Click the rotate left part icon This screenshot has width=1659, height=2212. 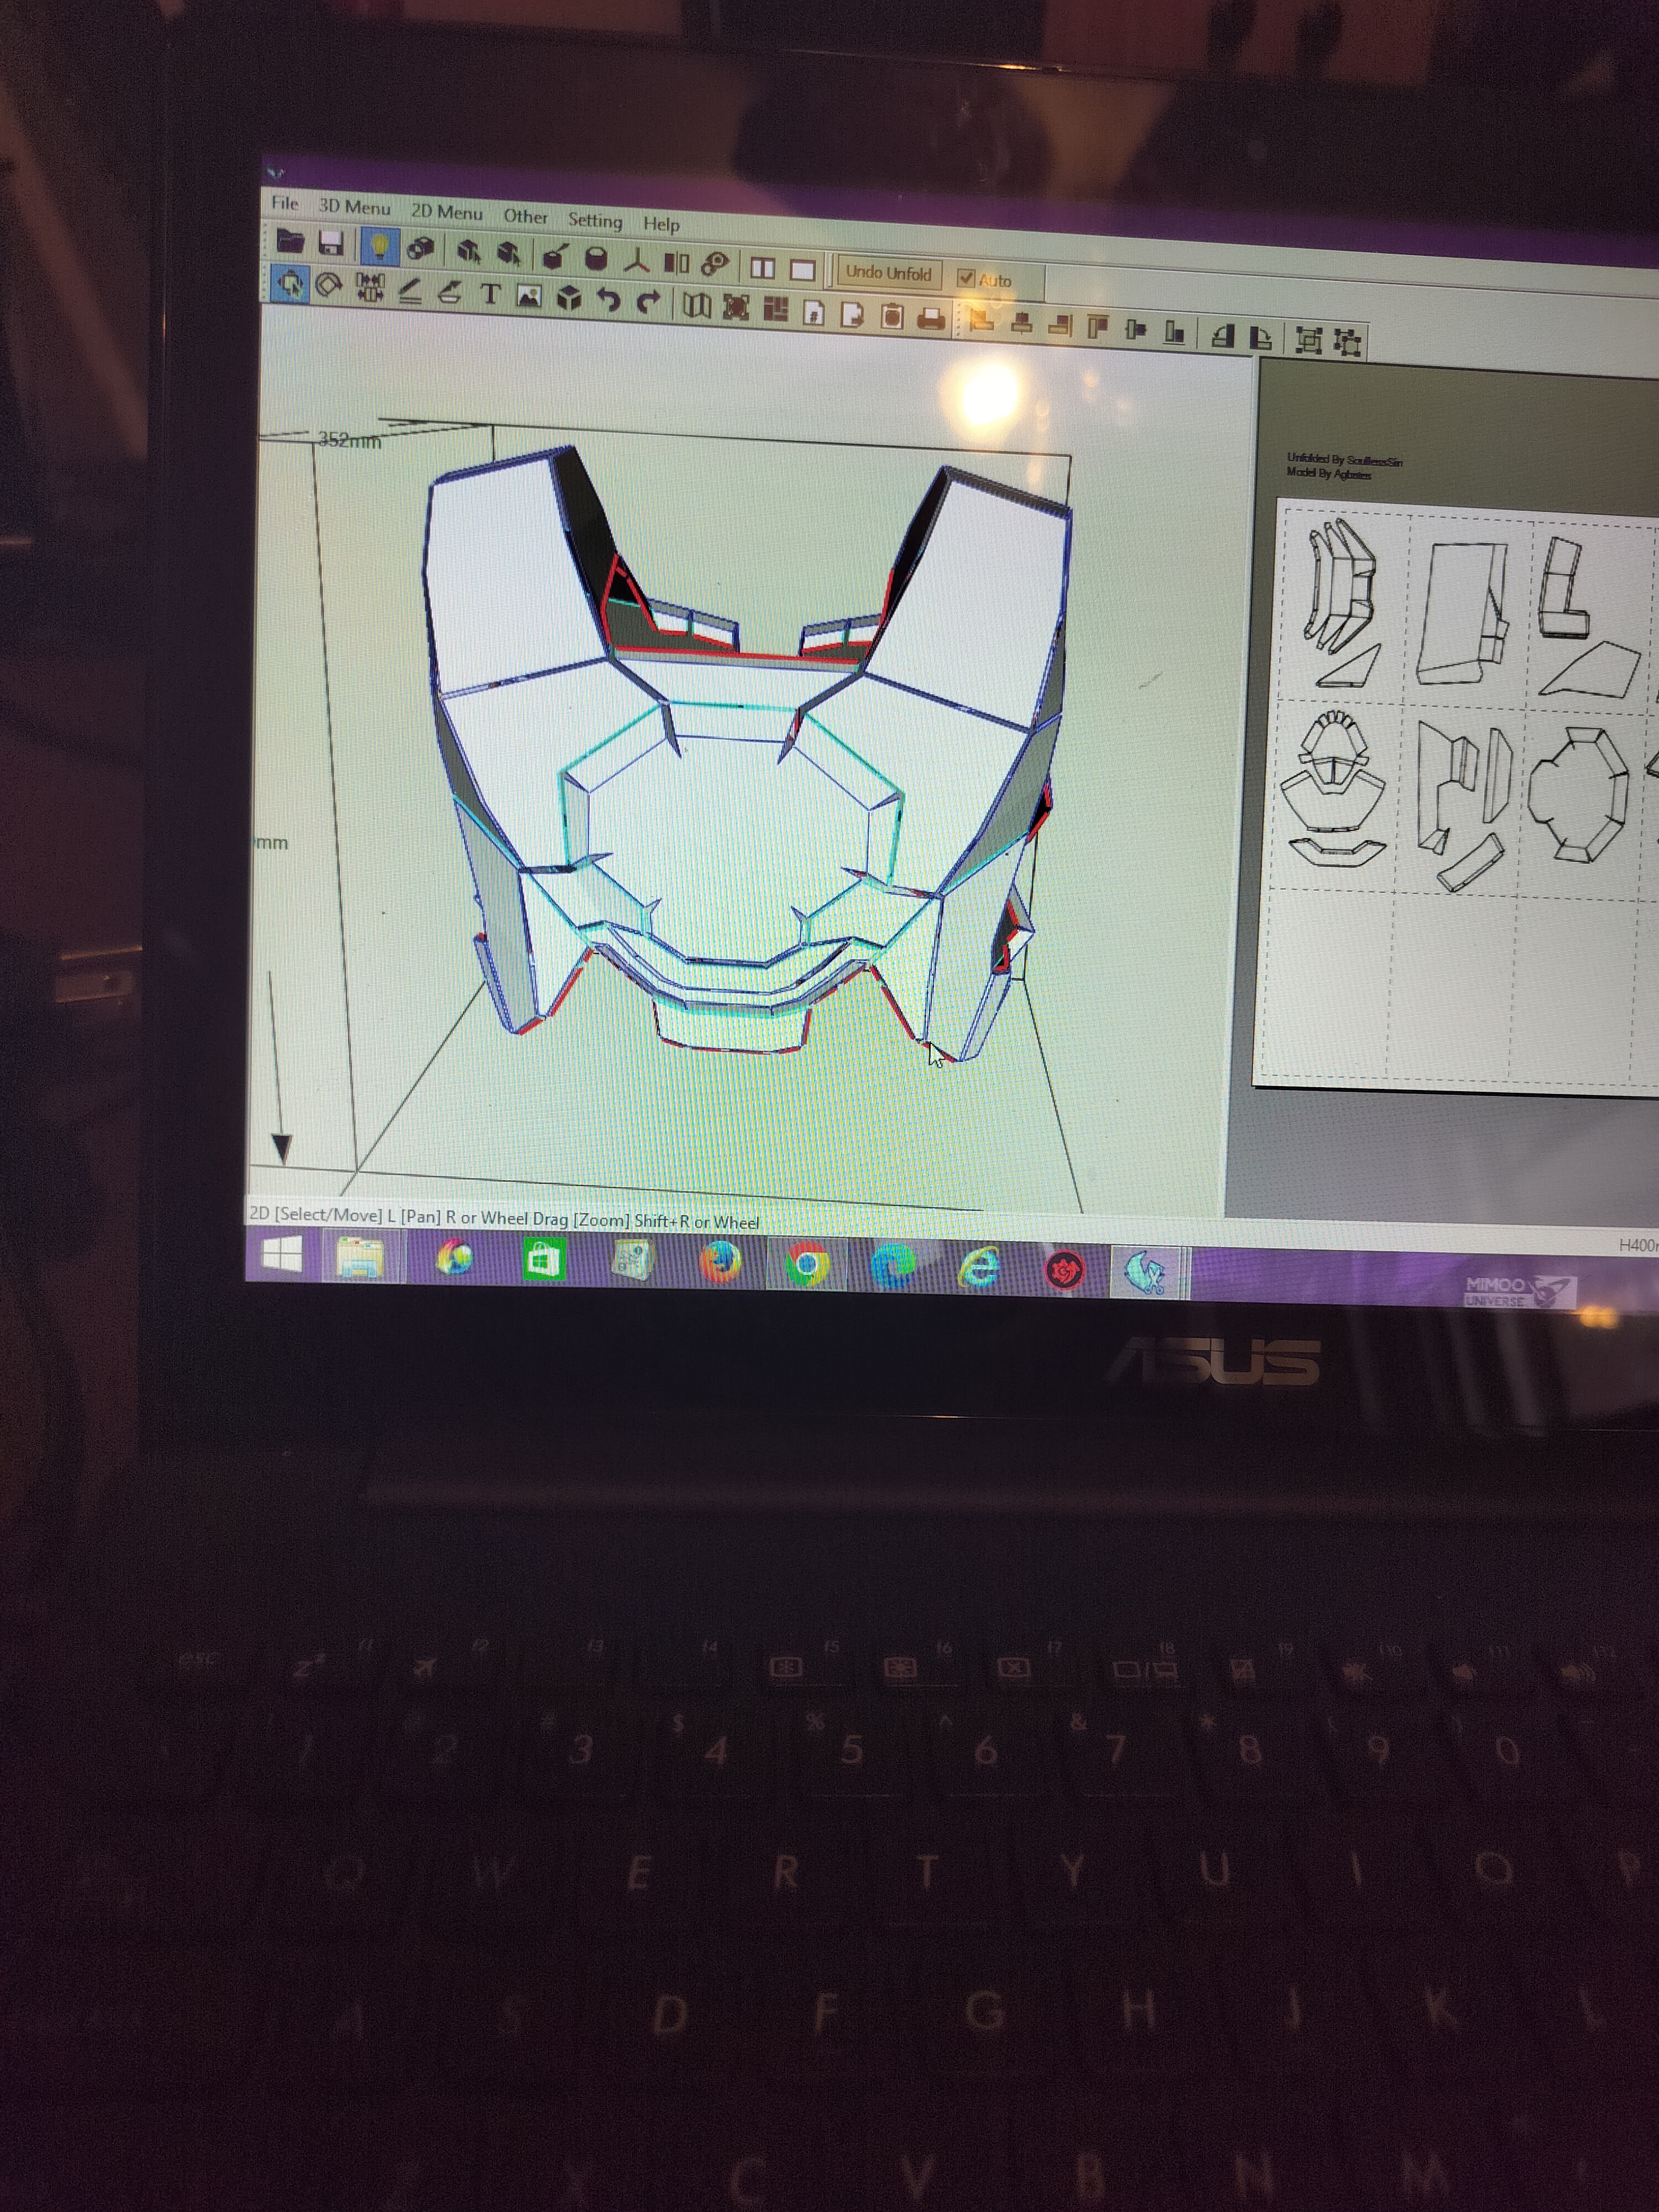tap(1222, 336)
